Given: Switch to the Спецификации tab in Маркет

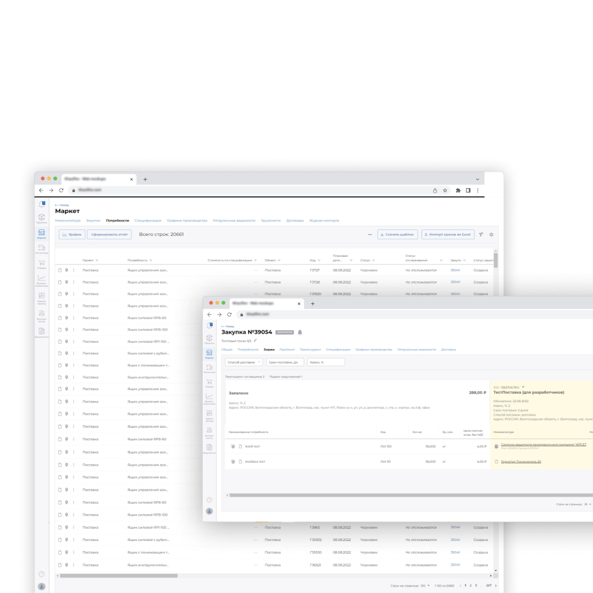Looking at the screenshot, I should pos(147,220).
